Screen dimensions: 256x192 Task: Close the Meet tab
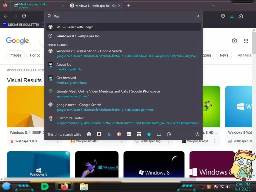click(63, 5)
